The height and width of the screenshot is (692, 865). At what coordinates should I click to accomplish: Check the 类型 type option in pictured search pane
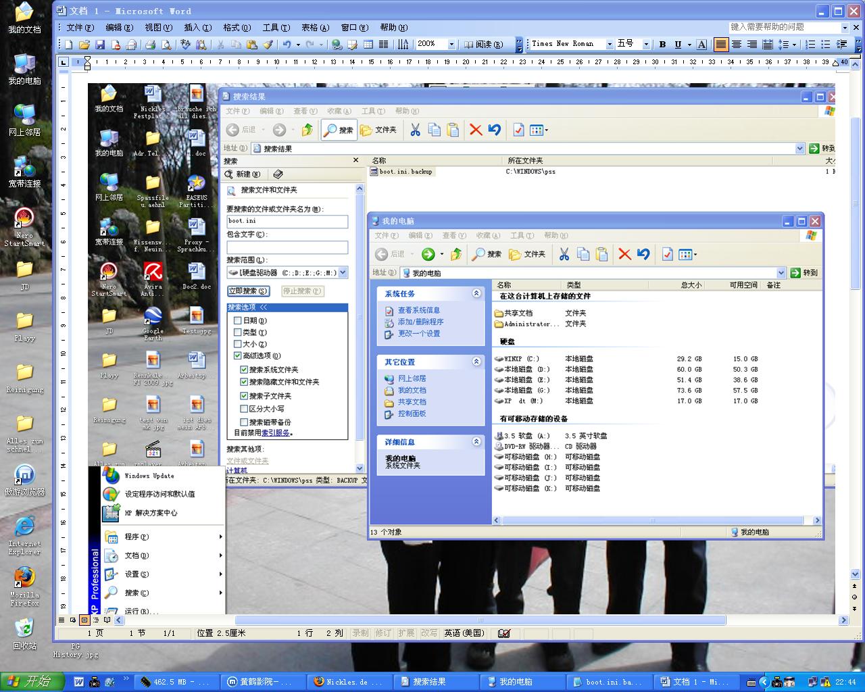(237, 332)
